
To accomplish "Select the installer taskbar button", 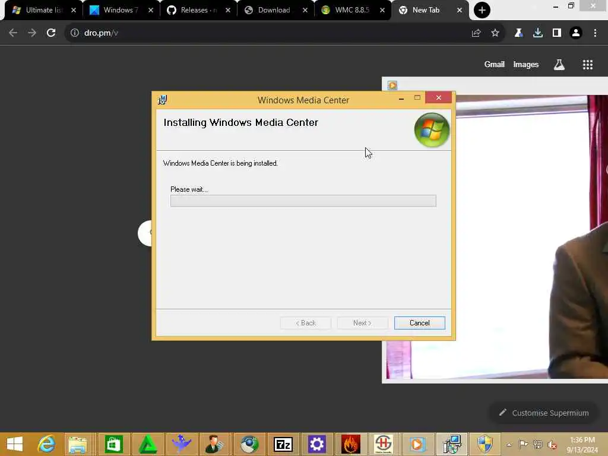I will pyautogui.click(x=452, y=444).
